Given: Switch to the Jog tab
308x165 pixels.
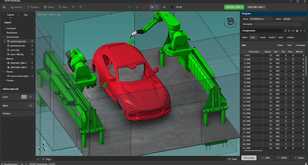Looking at the screenshot, I should coord(25,15).
